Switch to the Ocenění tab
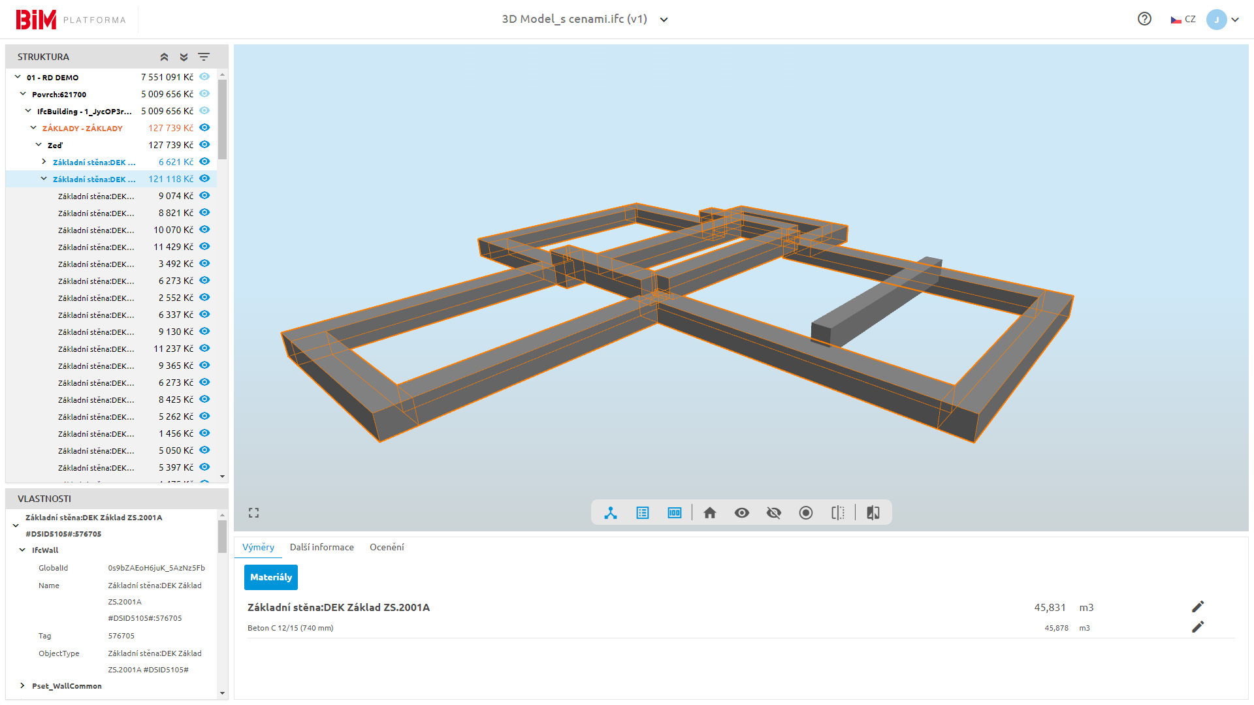The width and height of the screenshot is (1254, 705). tap(387, 547)
